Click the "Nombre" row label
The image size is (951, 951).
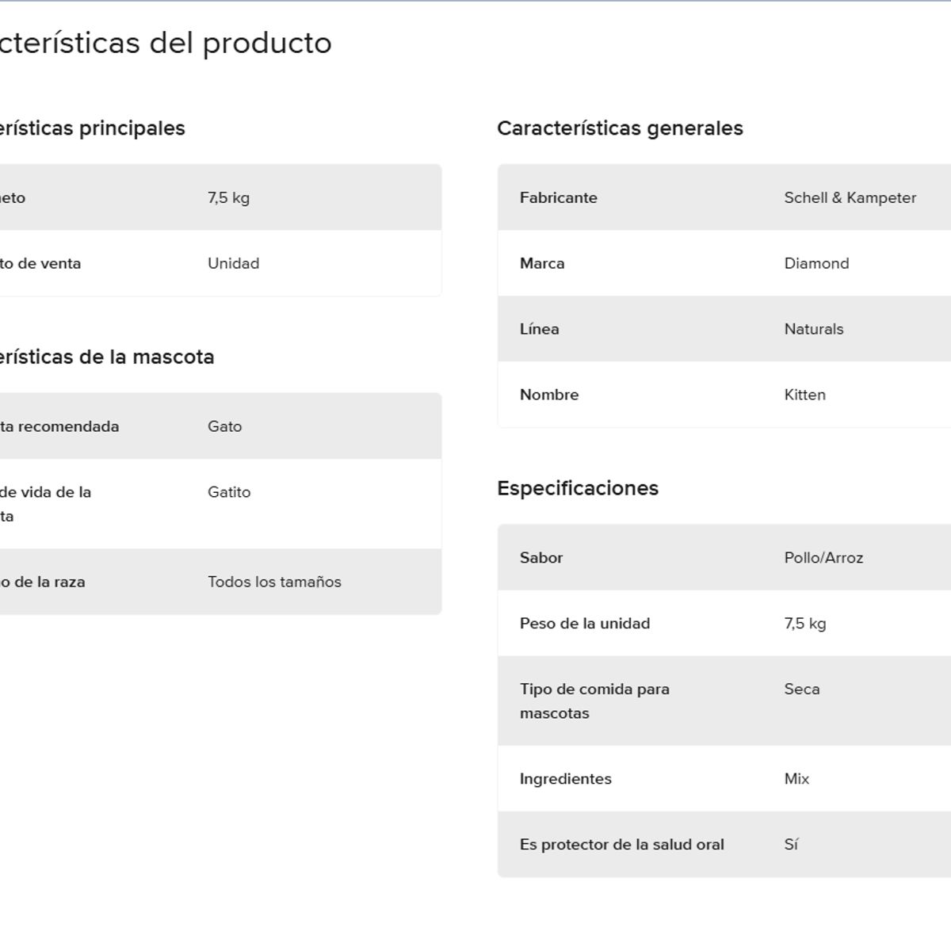(549, 395)
